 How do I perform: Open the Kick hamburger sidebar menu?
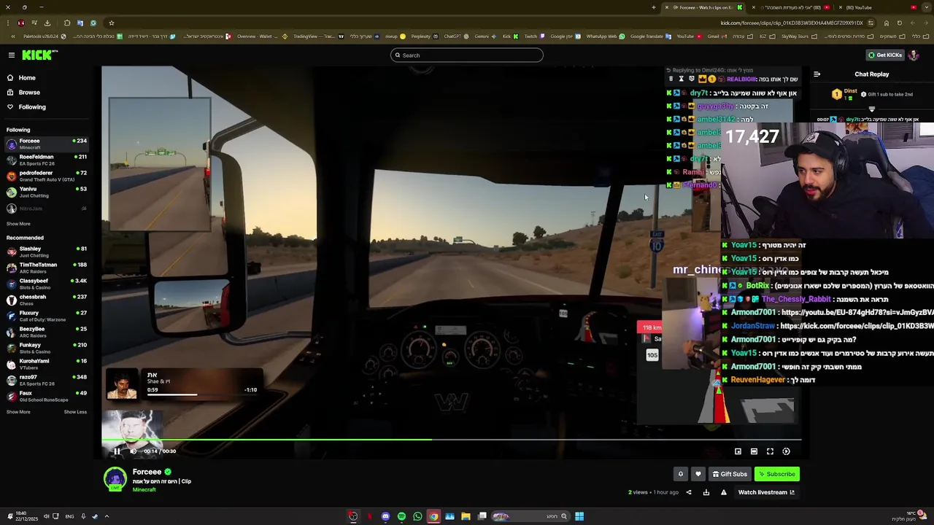[x=11, y=55]
